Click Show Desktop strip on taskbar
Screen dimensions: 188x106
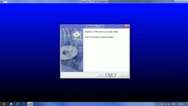(187, 104)
